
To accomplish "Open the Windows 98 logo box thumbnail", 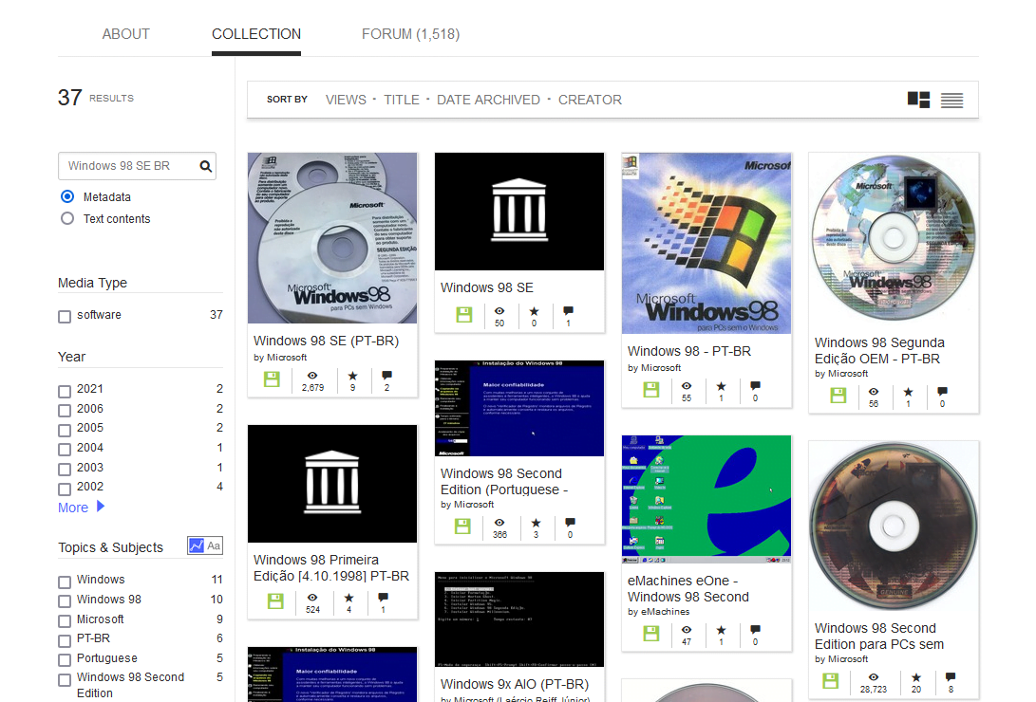I will 706,244.
